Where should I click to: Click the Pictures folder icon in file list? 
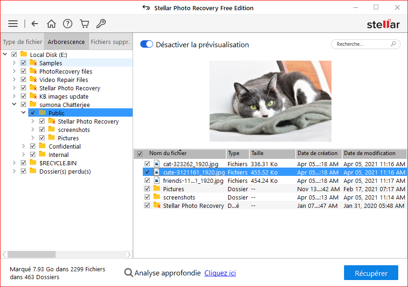(x=157, y=188)
